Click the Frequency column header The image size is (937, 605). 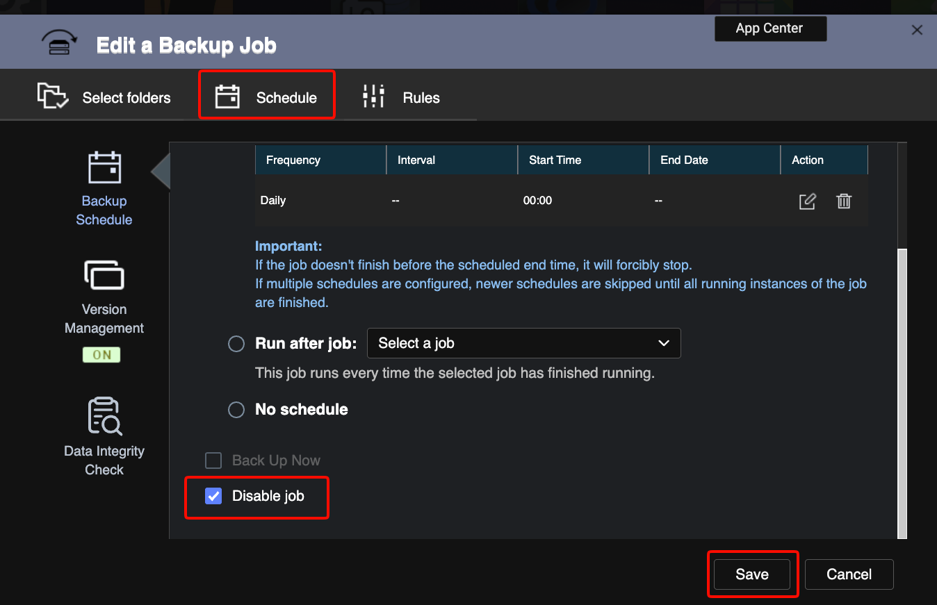[x=320, y=160]
